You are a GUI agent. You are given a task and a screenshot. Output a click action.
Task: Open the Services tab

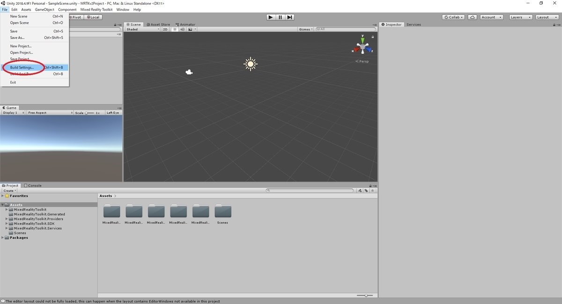[414, 24]
